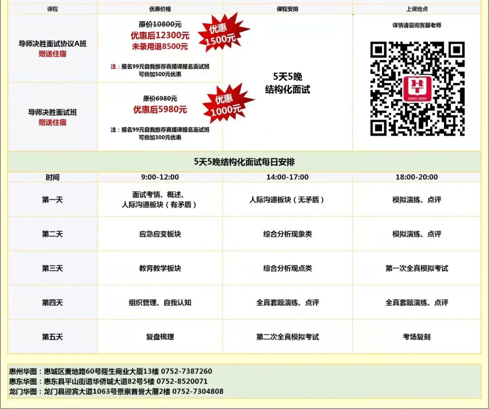
Task: Click 人际沟通板块（无矛盾）cell
Action: [x=288, y=200]
